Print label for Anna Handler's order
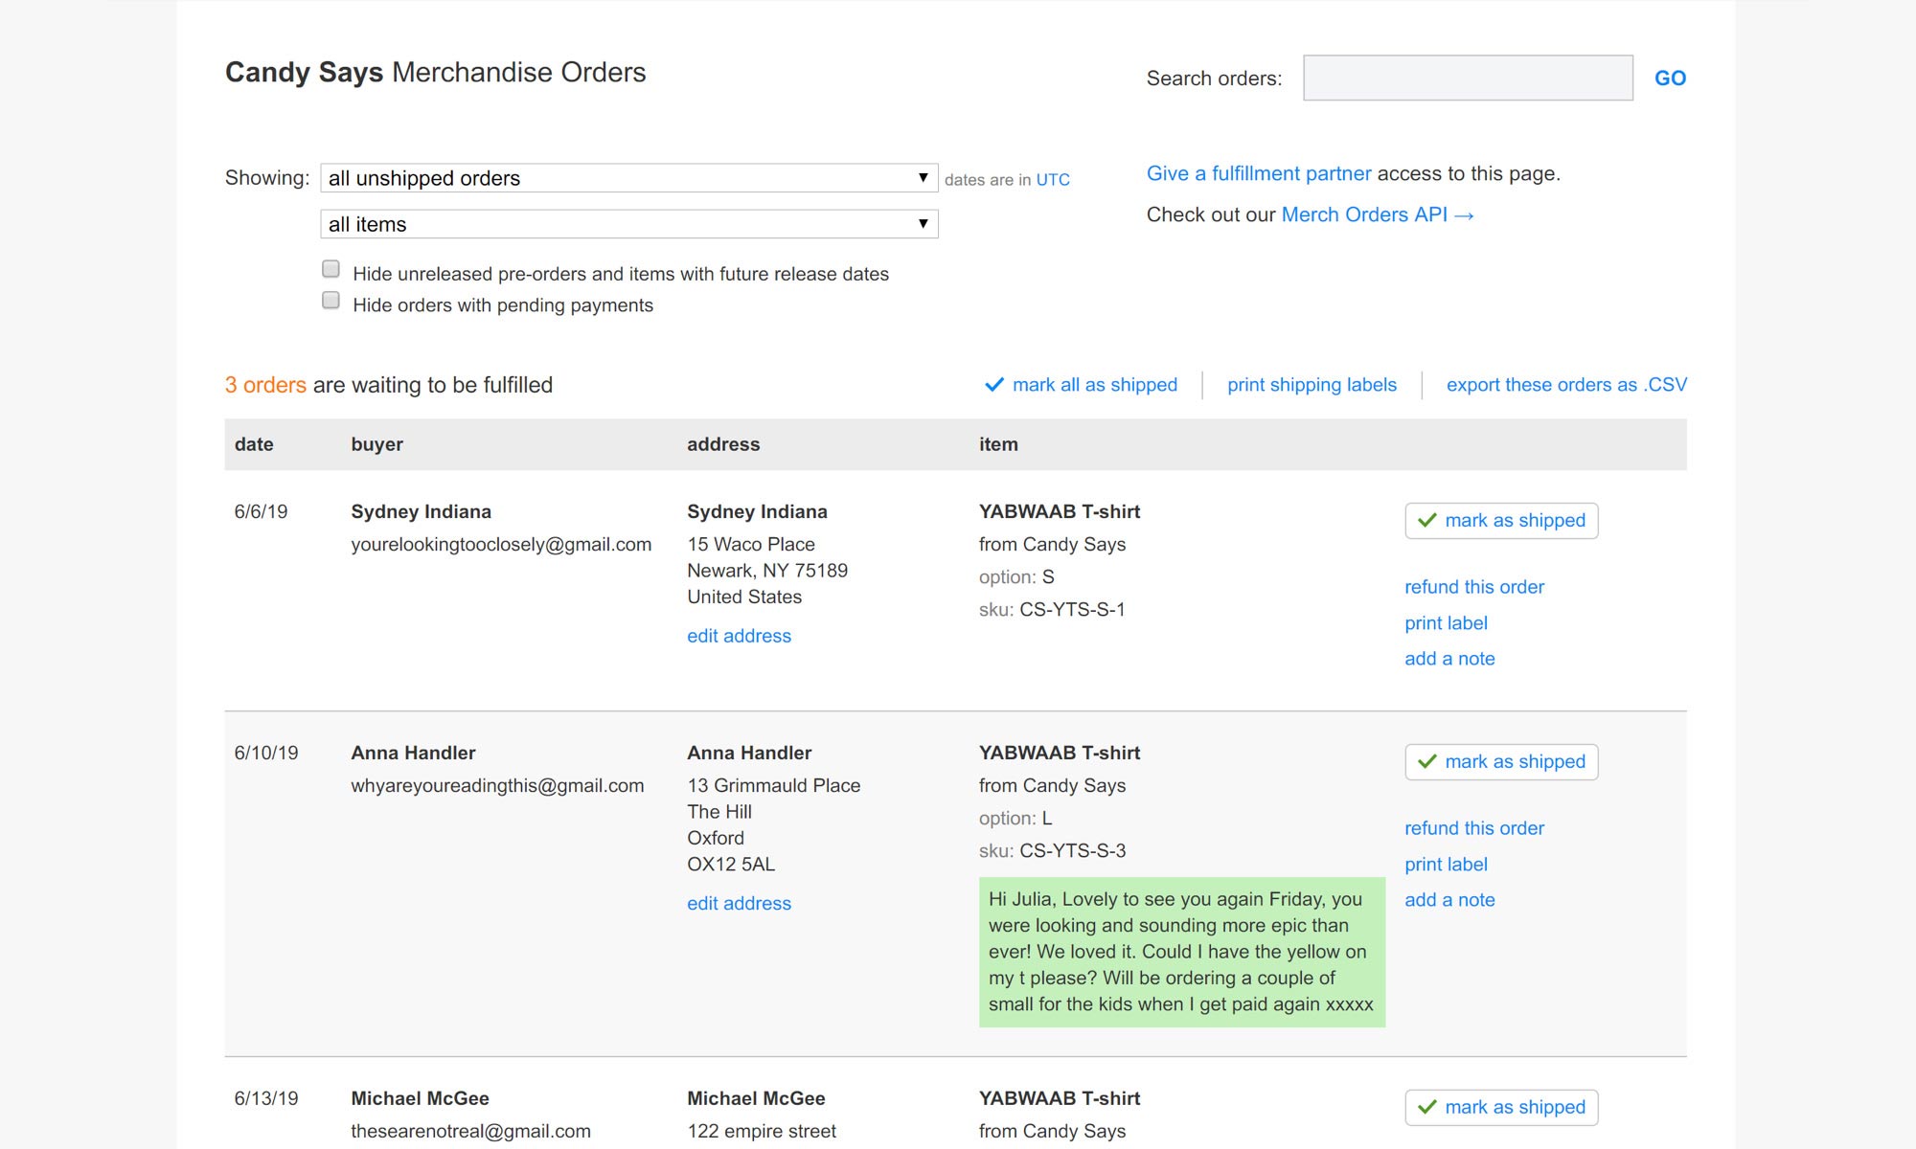 coord(1446,865)
